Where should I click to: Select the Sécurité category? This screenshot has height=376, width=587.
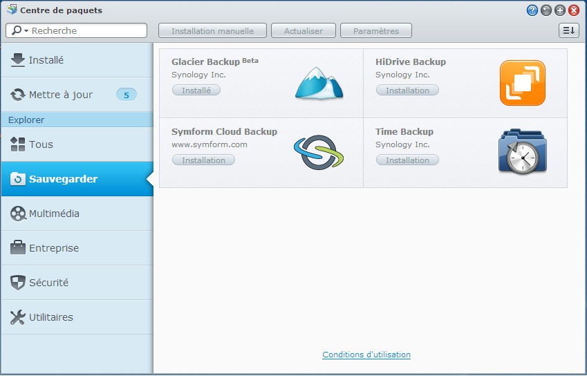pyautogui.click(x=48, y=283)
